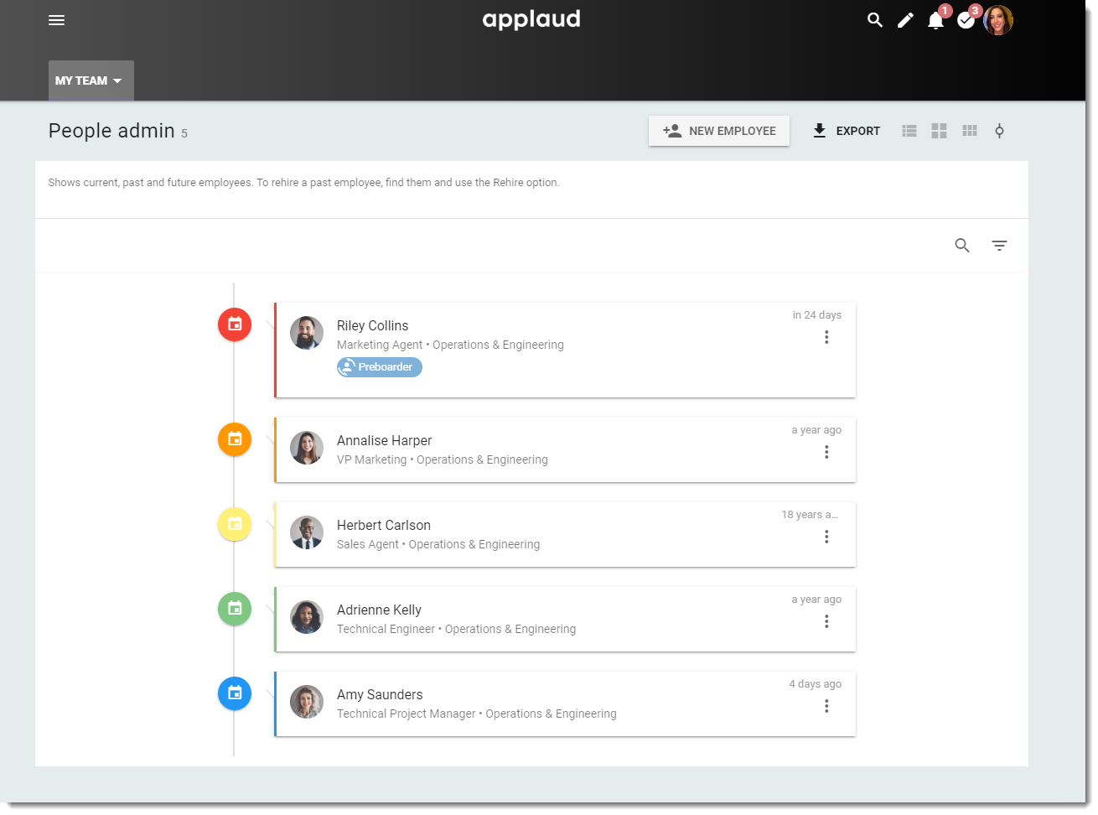The width and height of the screenshot is (1098, 815).
Task: Open search within the People admin list
Action: point(962,245)
